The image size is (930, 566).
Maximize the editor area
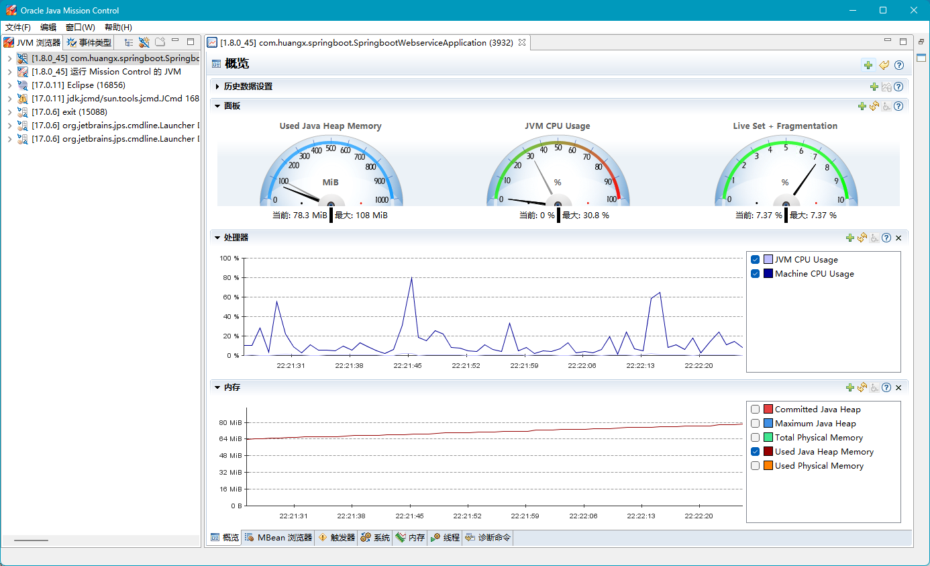pyautogui.click(x=903, y=42)
